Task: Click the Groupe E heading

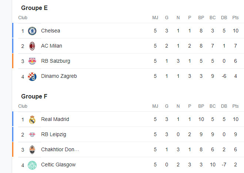Action: tap(34, 8)
